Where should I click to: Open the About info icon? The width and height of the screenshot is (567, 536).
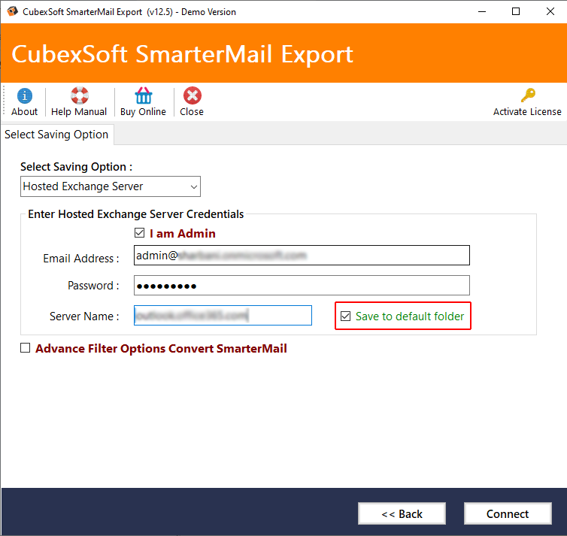pyautogui.click(x=24, y=95)
